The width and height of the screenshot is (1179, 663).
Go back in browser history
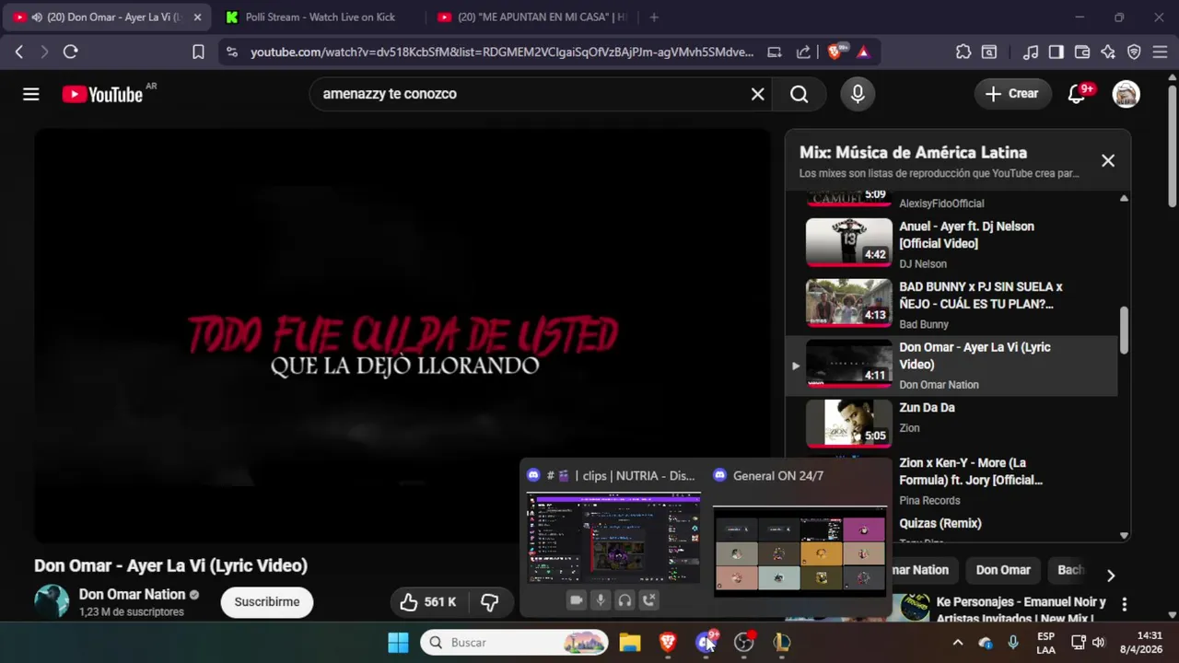18,52
